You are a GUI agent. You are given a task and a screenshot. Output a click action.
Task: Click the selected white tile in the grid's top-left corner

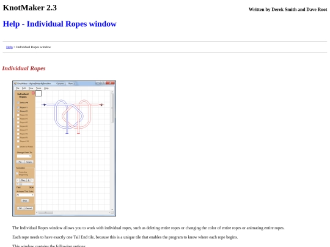click(38, 93)
